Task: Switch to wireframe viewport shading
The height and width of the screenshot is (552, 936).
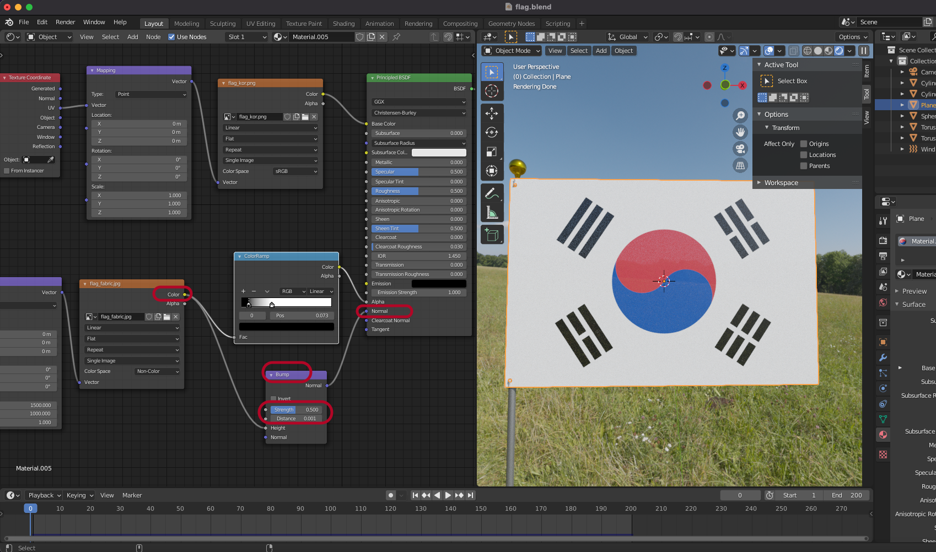Action: coord(808,51)
